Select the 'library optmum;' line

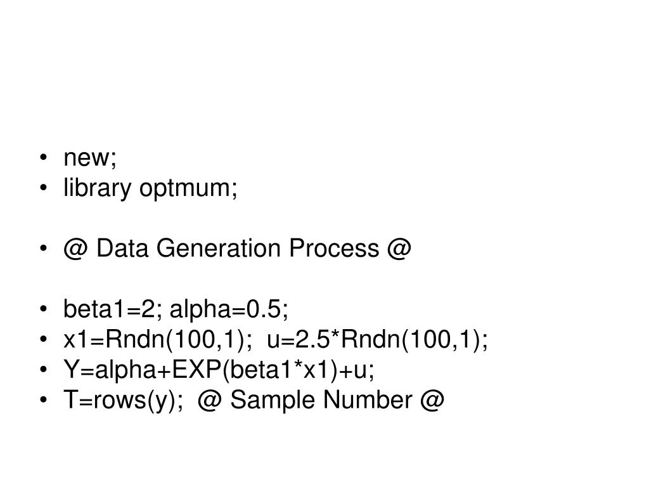point(150,188)
